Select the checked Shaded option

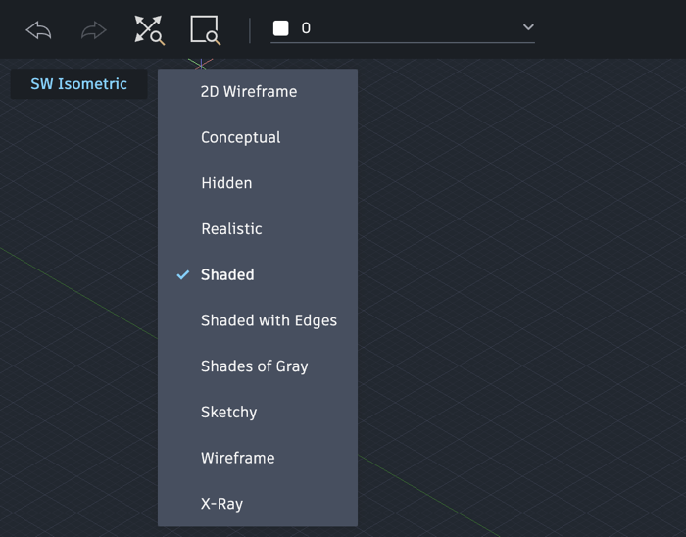pos(227,275)
